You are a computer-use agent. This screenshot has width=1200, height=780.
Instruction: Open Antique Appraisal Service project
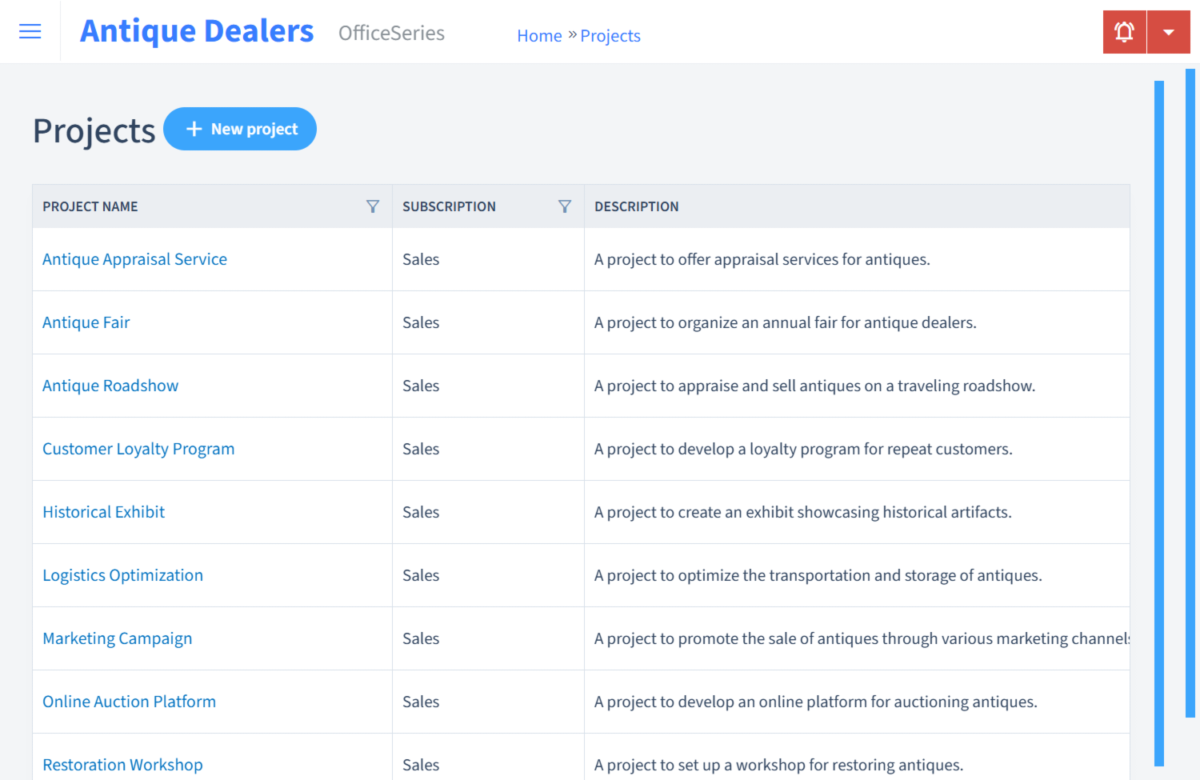(x=134, y=259)
